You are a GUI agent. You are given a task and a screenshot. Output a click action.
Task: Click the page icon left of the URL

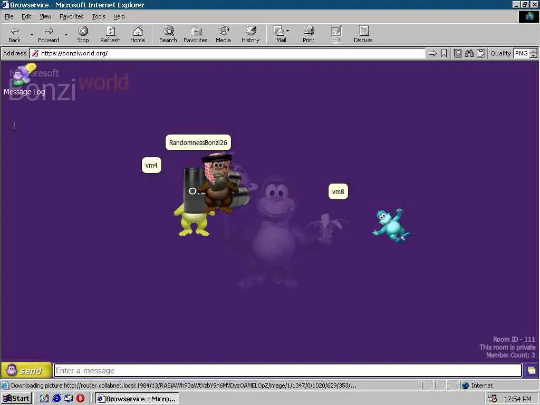[x=35, y=53]
